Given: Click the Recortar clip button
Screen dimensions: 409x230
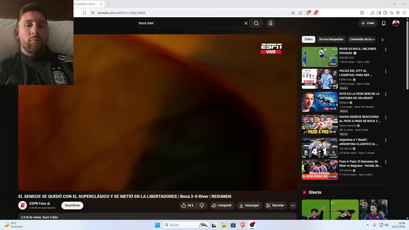Looking at the screenshot, I should click(x=275, y=205).
